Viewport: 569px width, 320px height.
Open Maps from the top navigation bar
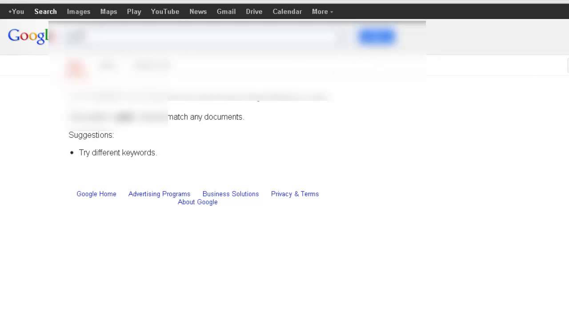(108, 12)
